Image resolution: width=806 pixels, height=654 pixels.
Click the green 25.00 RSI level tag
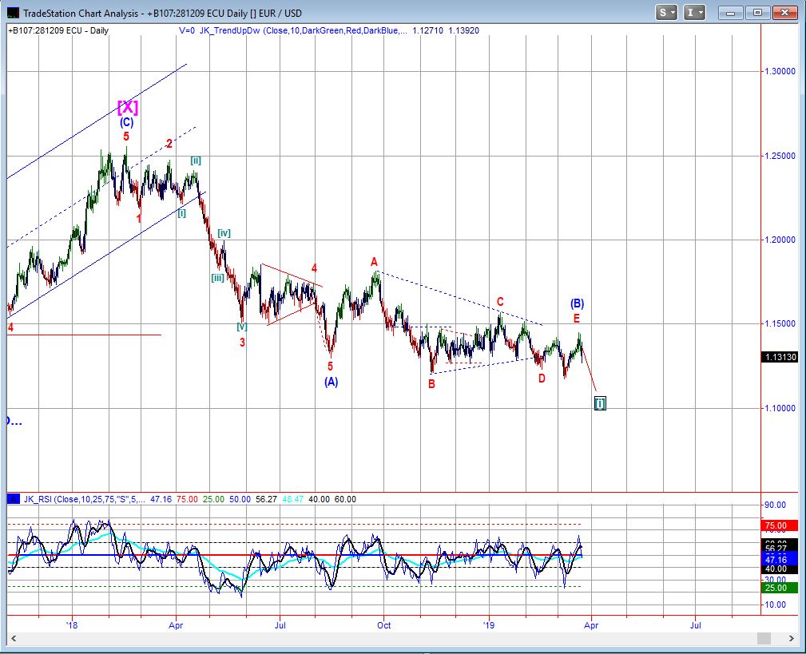pyautogui.click(x=780, y=588)
